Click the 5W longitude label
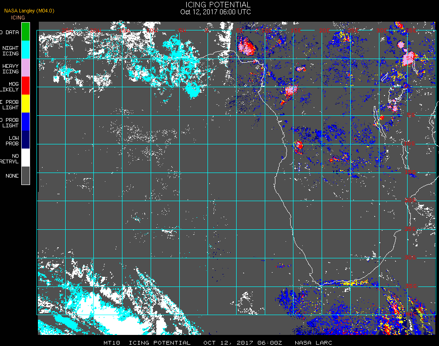Screen dimensions: 439x346 [x=182, y=30]
